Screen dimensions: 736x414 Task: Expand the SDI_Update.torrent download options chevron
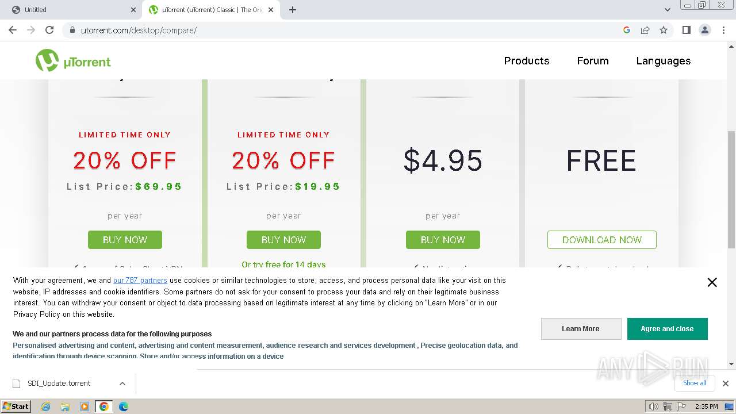(x=122, y=384)
